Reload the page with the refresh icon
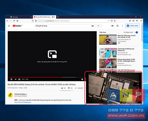 [x=14, y=21]
